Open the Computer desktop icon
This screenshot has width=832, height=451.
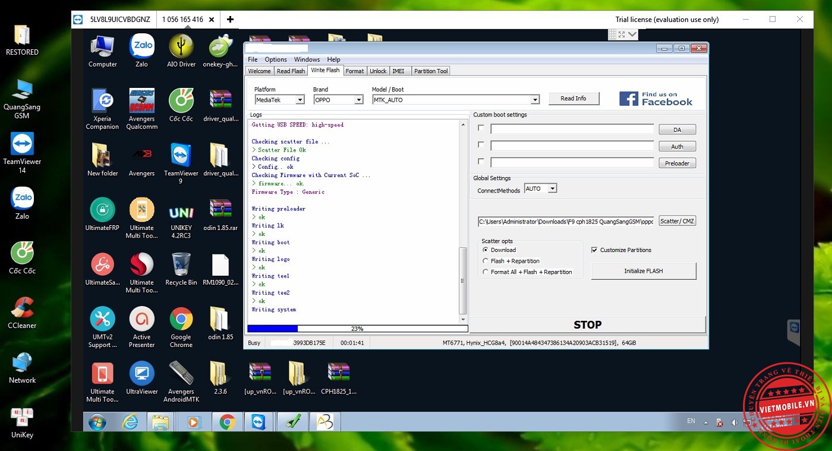tap(102, 51)
